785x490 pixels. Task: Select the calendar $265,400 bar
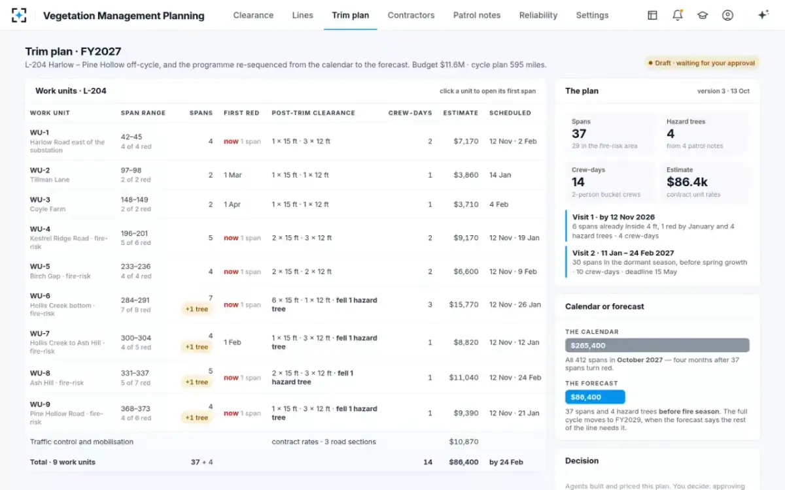coord(657,346)
